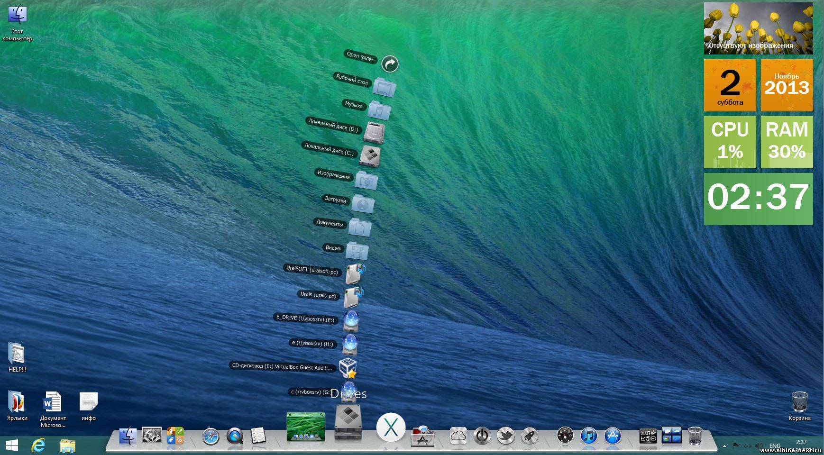Open CD-дисковод (E:) VirtualBox Guest Additions
This screenshot has height=455, width=824.
[348, 368]
